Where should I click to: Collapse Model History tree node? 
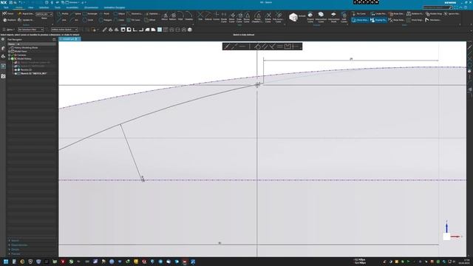(x=9, y=59)
